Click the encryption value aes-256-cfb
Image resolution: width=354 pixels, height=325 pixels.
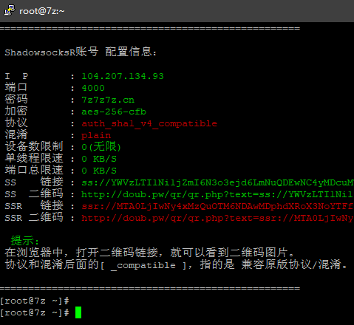(114, 112)
